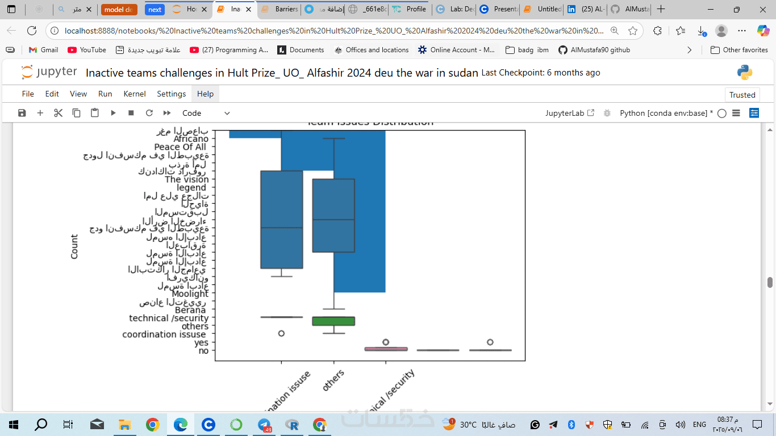Open the Gmail bookmark
The height and width of the screenshot is (436, 776).
click(43, 50)
